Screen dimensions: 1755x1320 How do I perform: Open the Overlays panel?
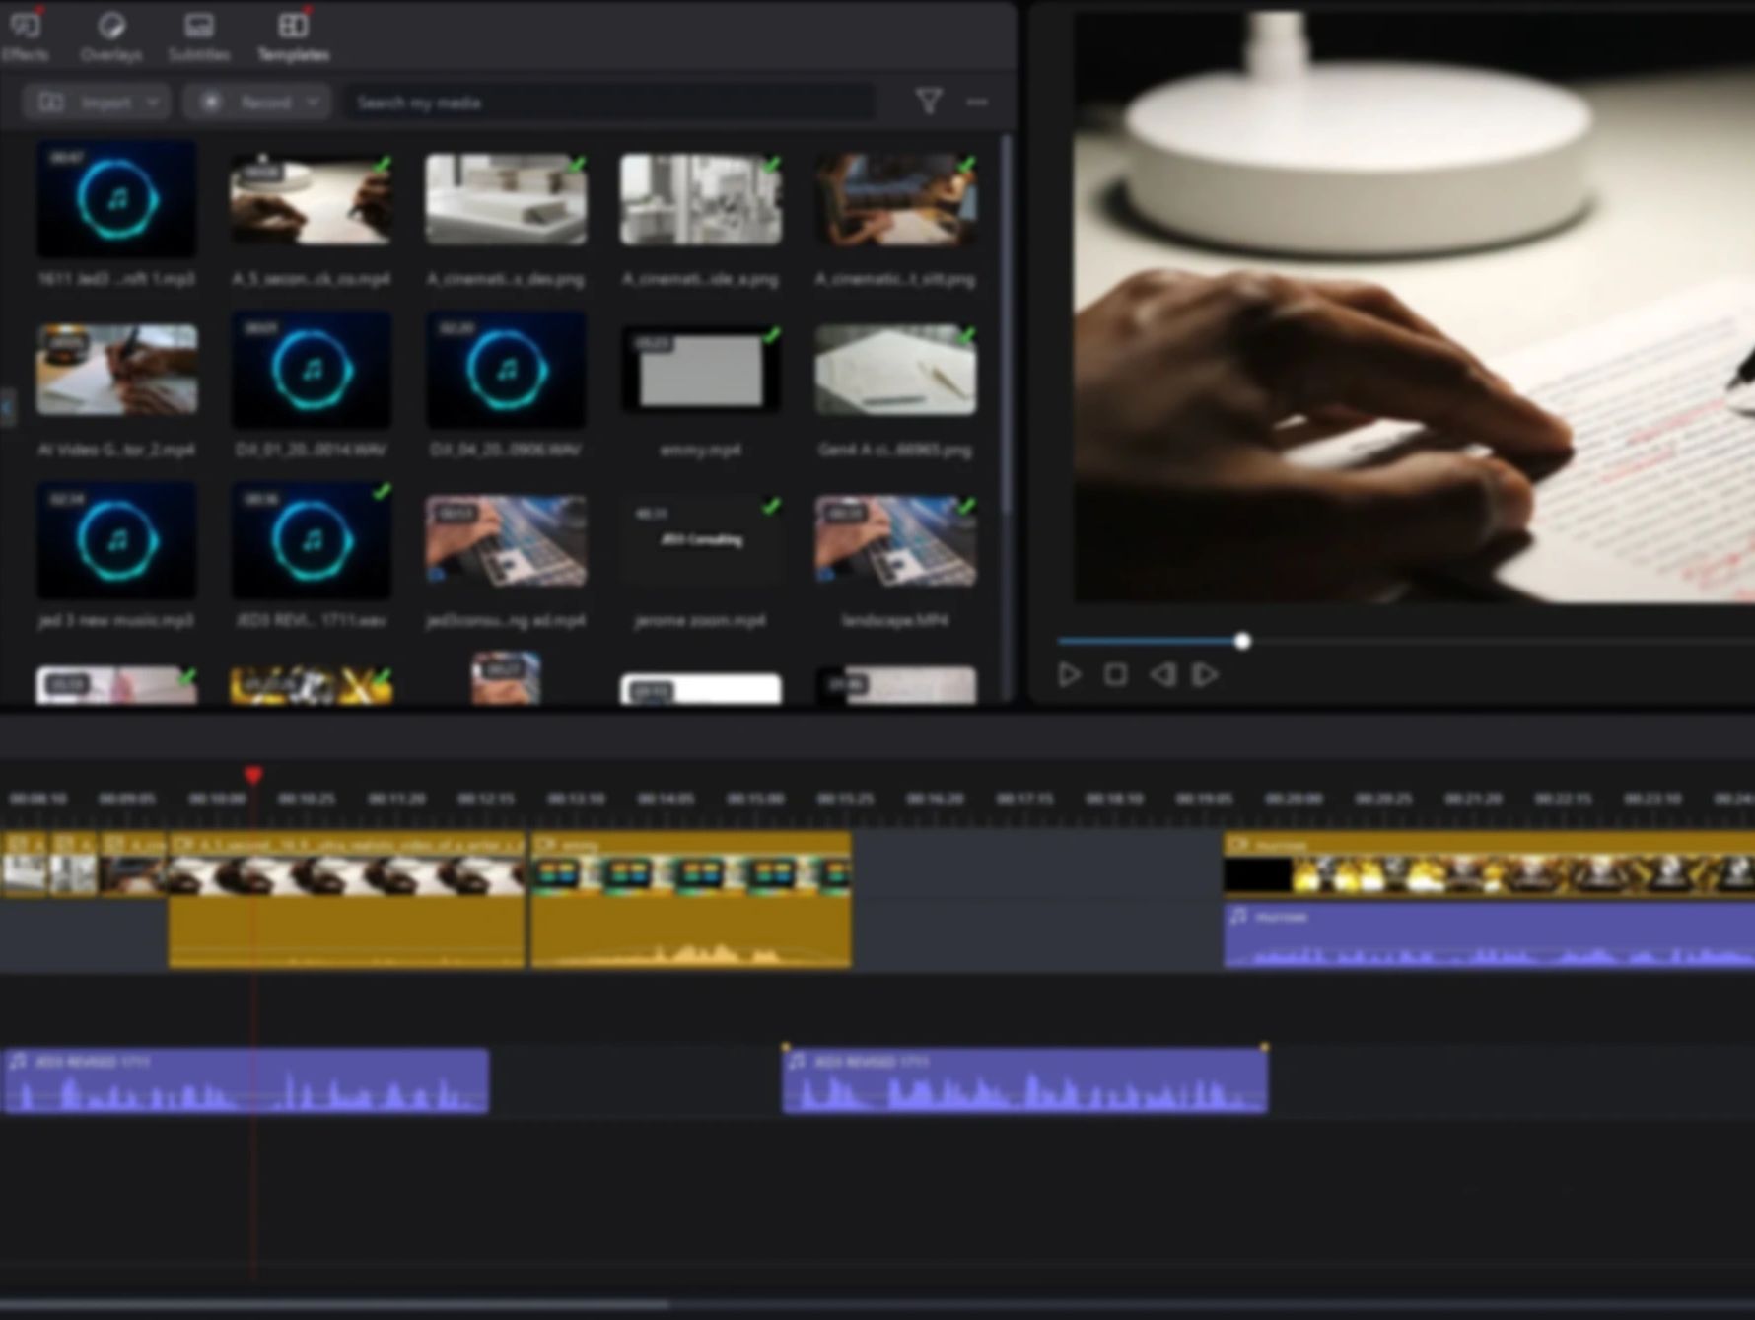point(110,35)
